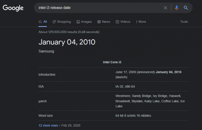
Task: Open the search Tools options
Action: (x=184, y=22)
